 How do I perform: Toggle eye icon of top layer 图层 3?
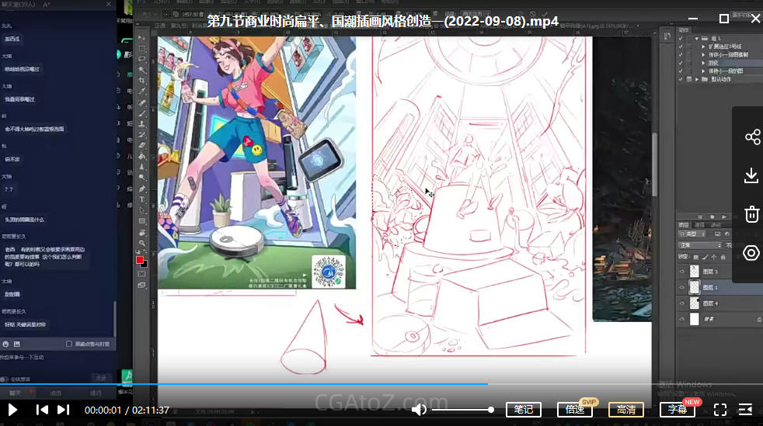(x=683, y=272)
